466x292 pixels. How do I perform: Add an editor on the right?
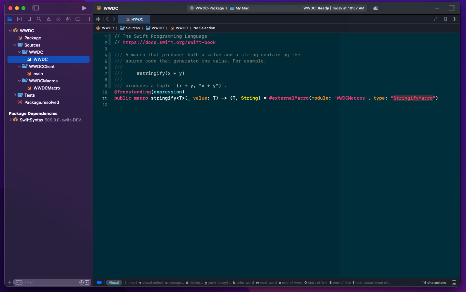coord(455,19)
